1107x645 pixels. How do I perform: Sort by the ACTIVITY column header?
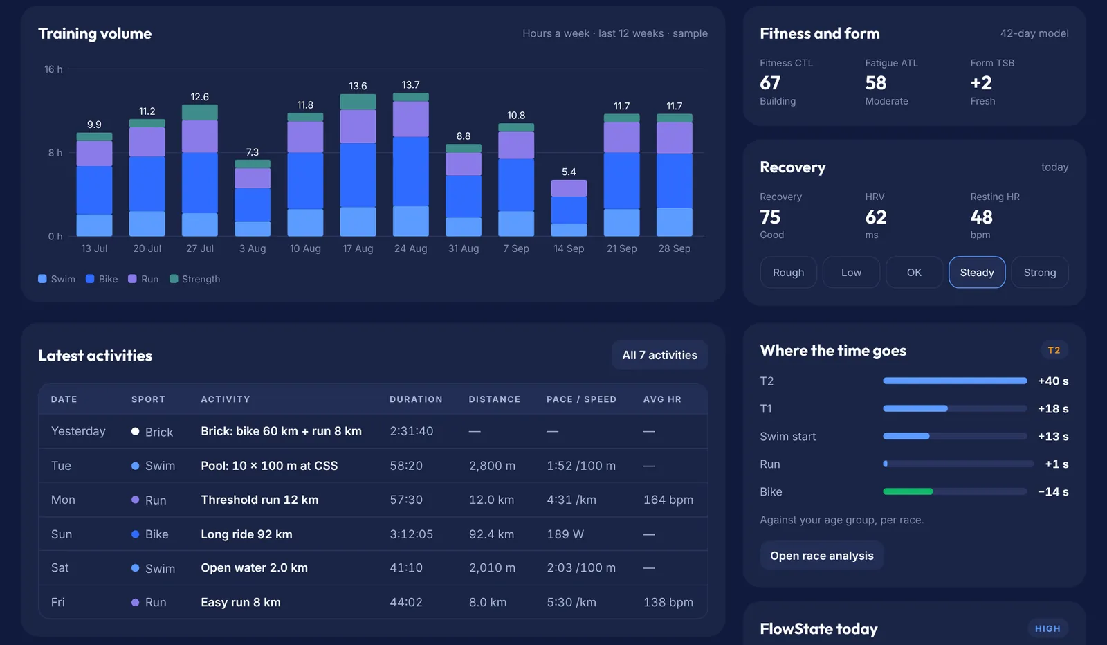[226, 399]
